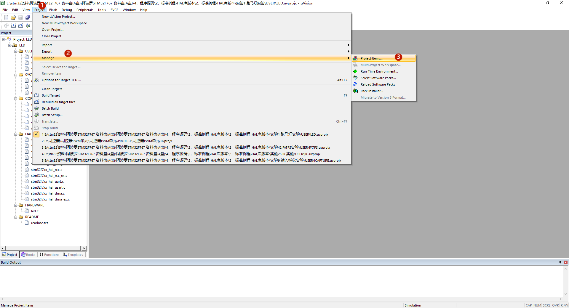
Task: Open recent project 4 IIC.uvprojx
Action: click(192, 154)
